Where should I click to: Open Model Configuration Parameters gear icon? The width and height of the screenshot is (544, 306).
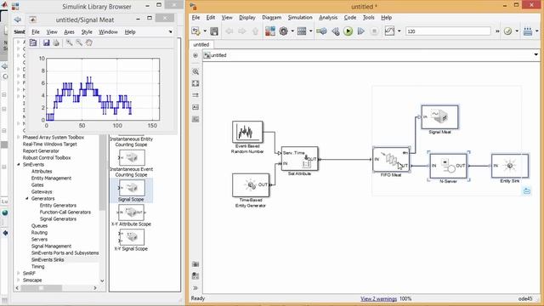tap(283, 31)
